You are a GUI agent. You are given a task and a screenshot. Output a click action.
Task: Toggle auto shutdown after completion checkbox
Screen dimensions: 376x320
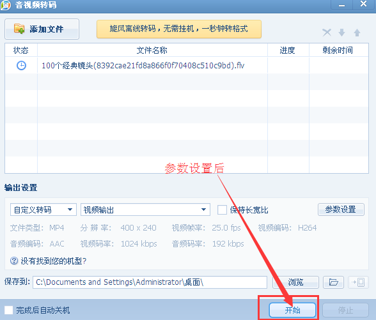click(x=9, y=310)
